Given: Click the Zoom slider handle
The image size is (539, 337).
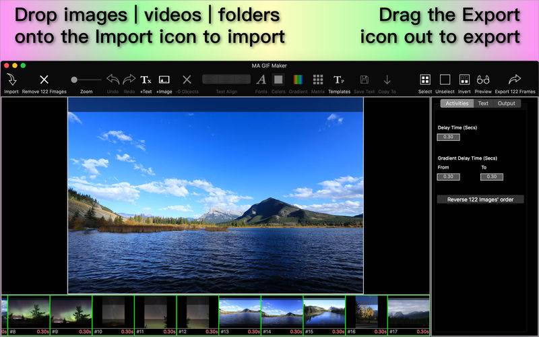Looking at the screenshot, I should tap(74, 80).
